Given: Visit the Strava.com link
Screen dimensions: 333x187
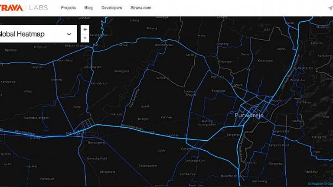Looking at the screenshot, I should pyautogui.click(x=141, y=8).
